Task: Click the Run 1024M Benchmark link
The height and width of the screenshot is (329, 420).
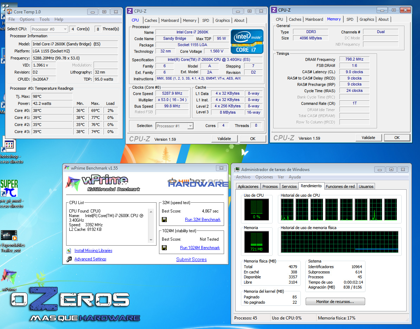Action: (x=200, y=248)
